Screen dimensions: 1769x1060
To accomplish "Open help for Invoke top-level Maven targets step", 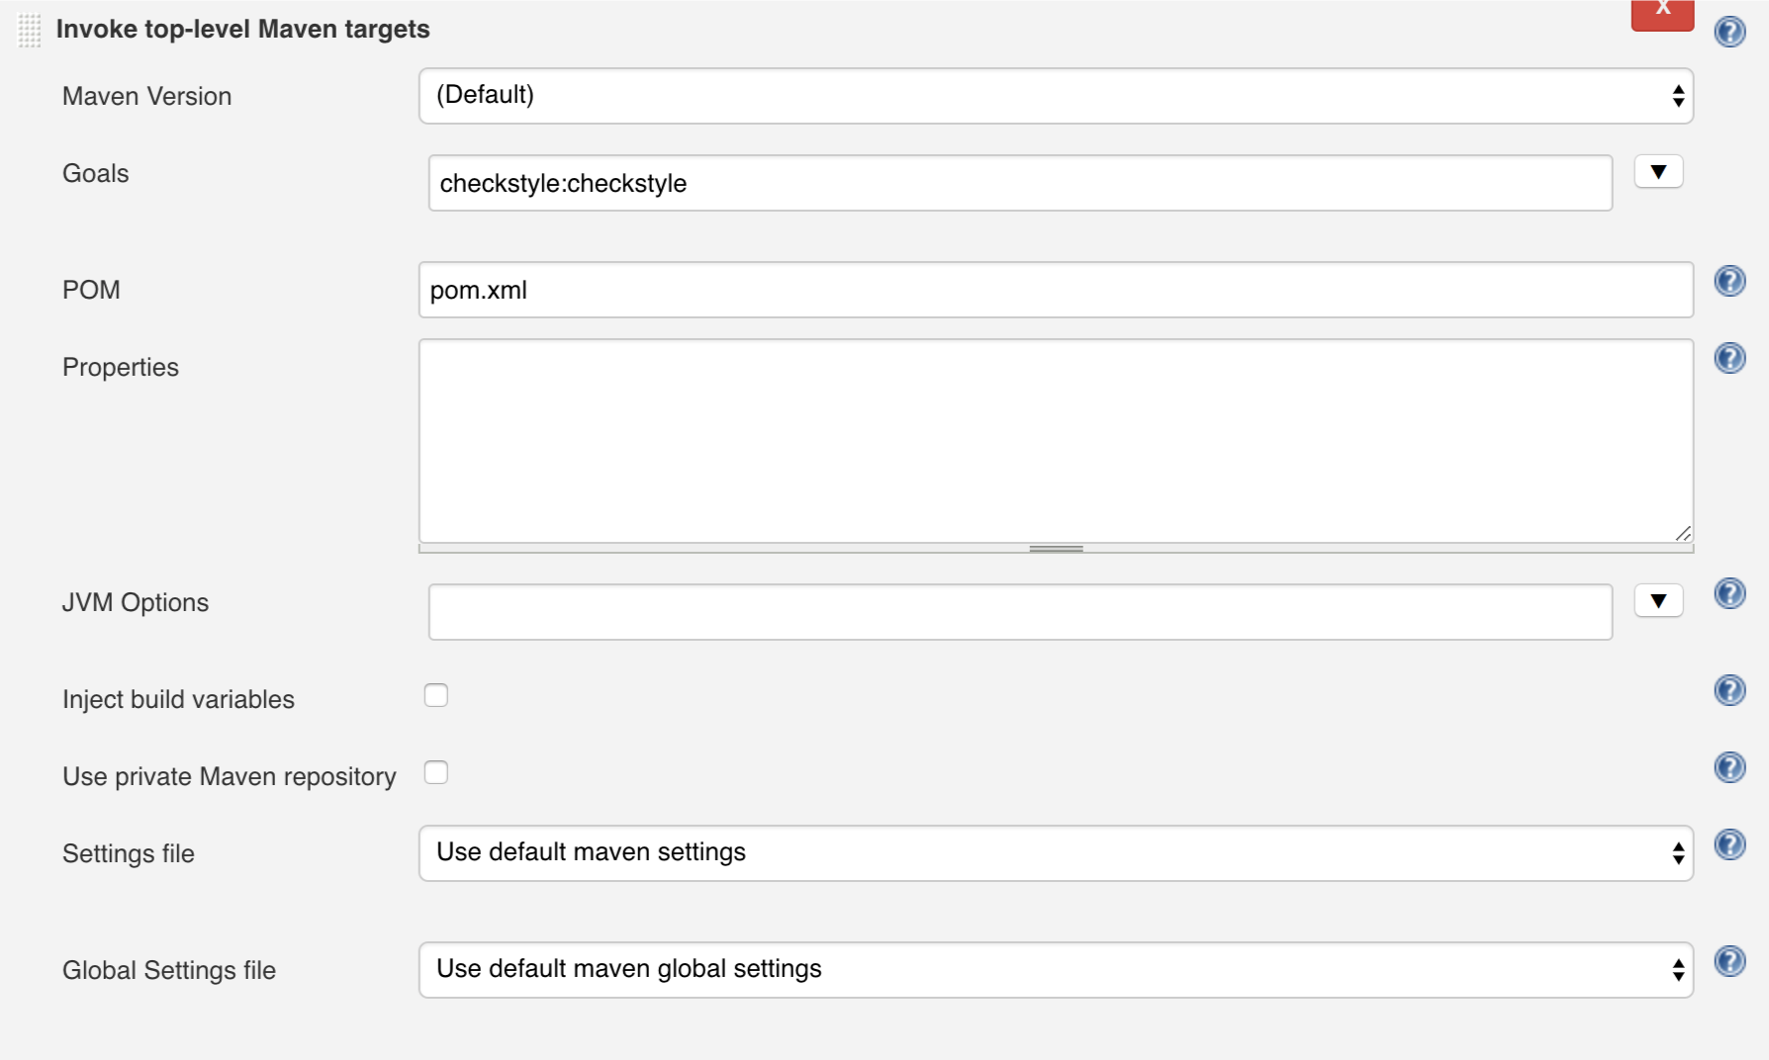I will pos(1730,33).
